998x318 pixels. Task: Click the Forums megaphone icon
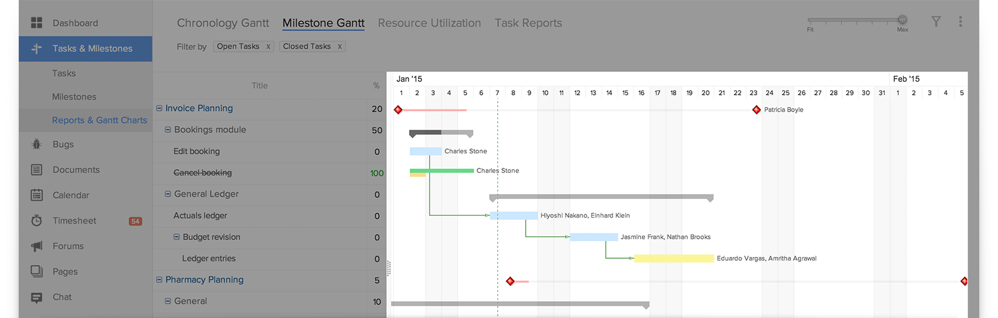pos(37,246)
